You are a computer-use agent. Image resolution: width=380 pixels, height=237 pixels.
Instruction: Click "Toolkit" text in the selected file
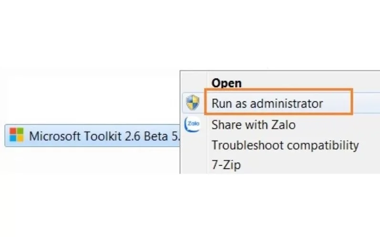point(103,136)
